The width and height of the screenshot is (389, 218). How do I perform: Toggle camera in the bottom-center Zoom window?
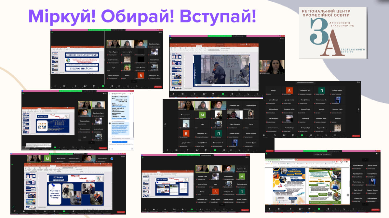pos(154,210)
